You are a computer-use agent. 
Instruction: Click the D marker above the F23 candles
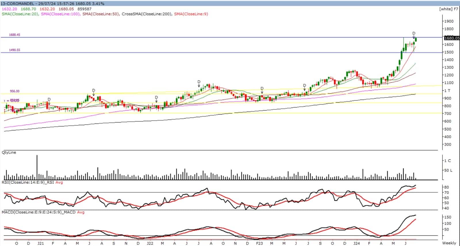262,88
